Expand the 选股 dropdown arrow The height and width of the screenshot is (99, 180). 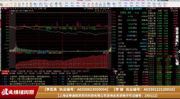point(62,4)
